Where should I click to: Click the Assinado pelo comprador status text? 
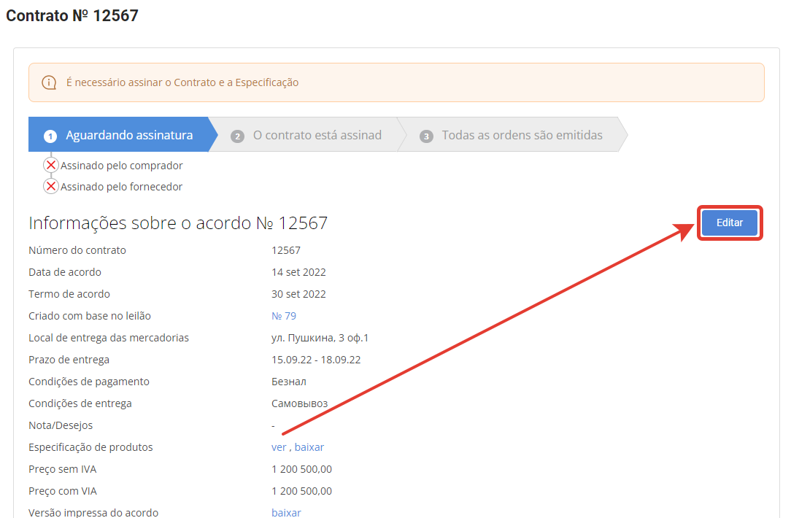[x=121, y=166]
